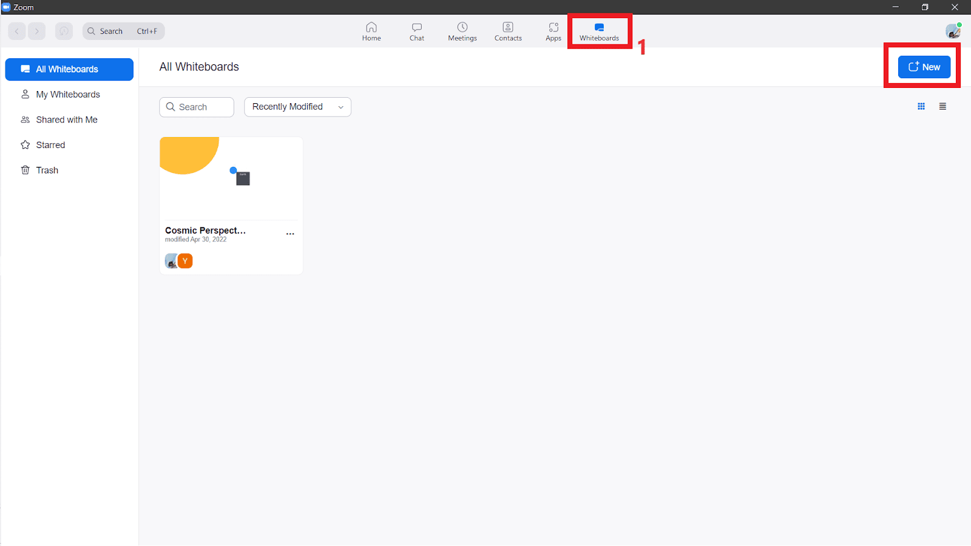The width and height of the screenshot is (971, 546).
Task: Open the Contacts section
Action: click(508, 31)
